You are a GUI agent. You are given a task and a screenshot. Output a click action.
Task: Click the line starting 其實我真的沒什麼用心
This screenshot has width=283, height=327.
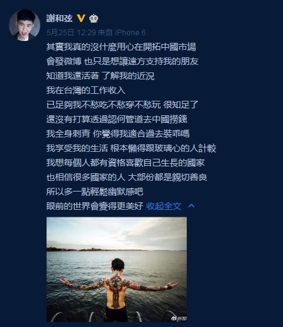coord(121,47)
